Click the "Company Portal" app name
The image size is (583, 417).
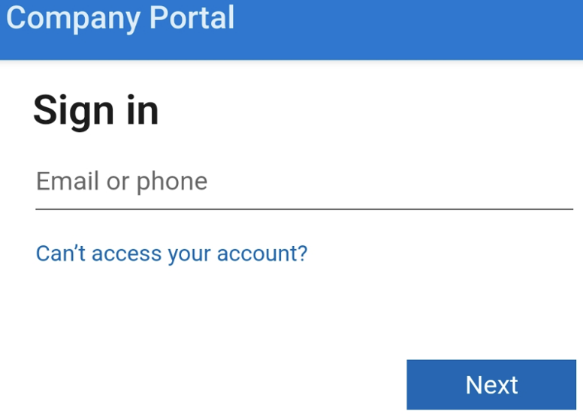coord(120,18)
